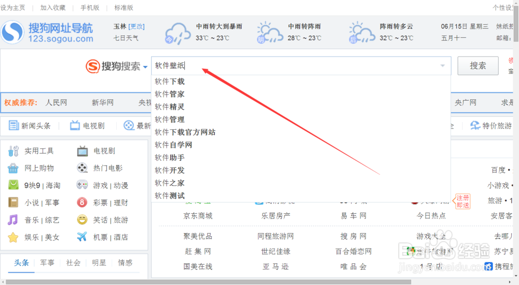519x285 pixels.
Task: Select the 军事 news tab
Action: [x=47, y=263]
